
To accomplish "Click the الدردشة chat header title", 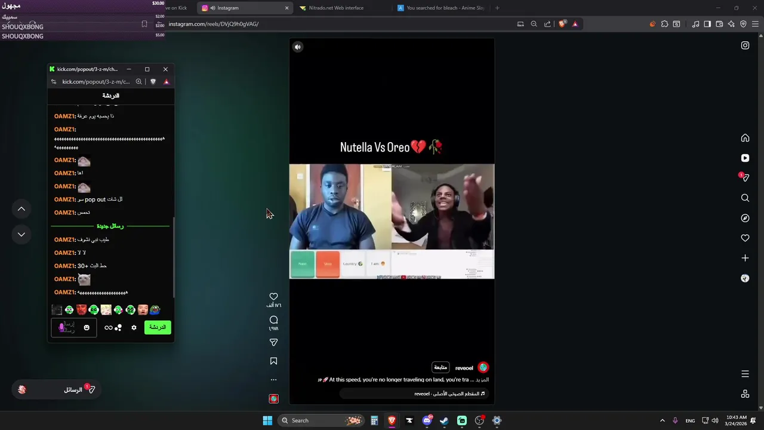I will coord(110,96).
